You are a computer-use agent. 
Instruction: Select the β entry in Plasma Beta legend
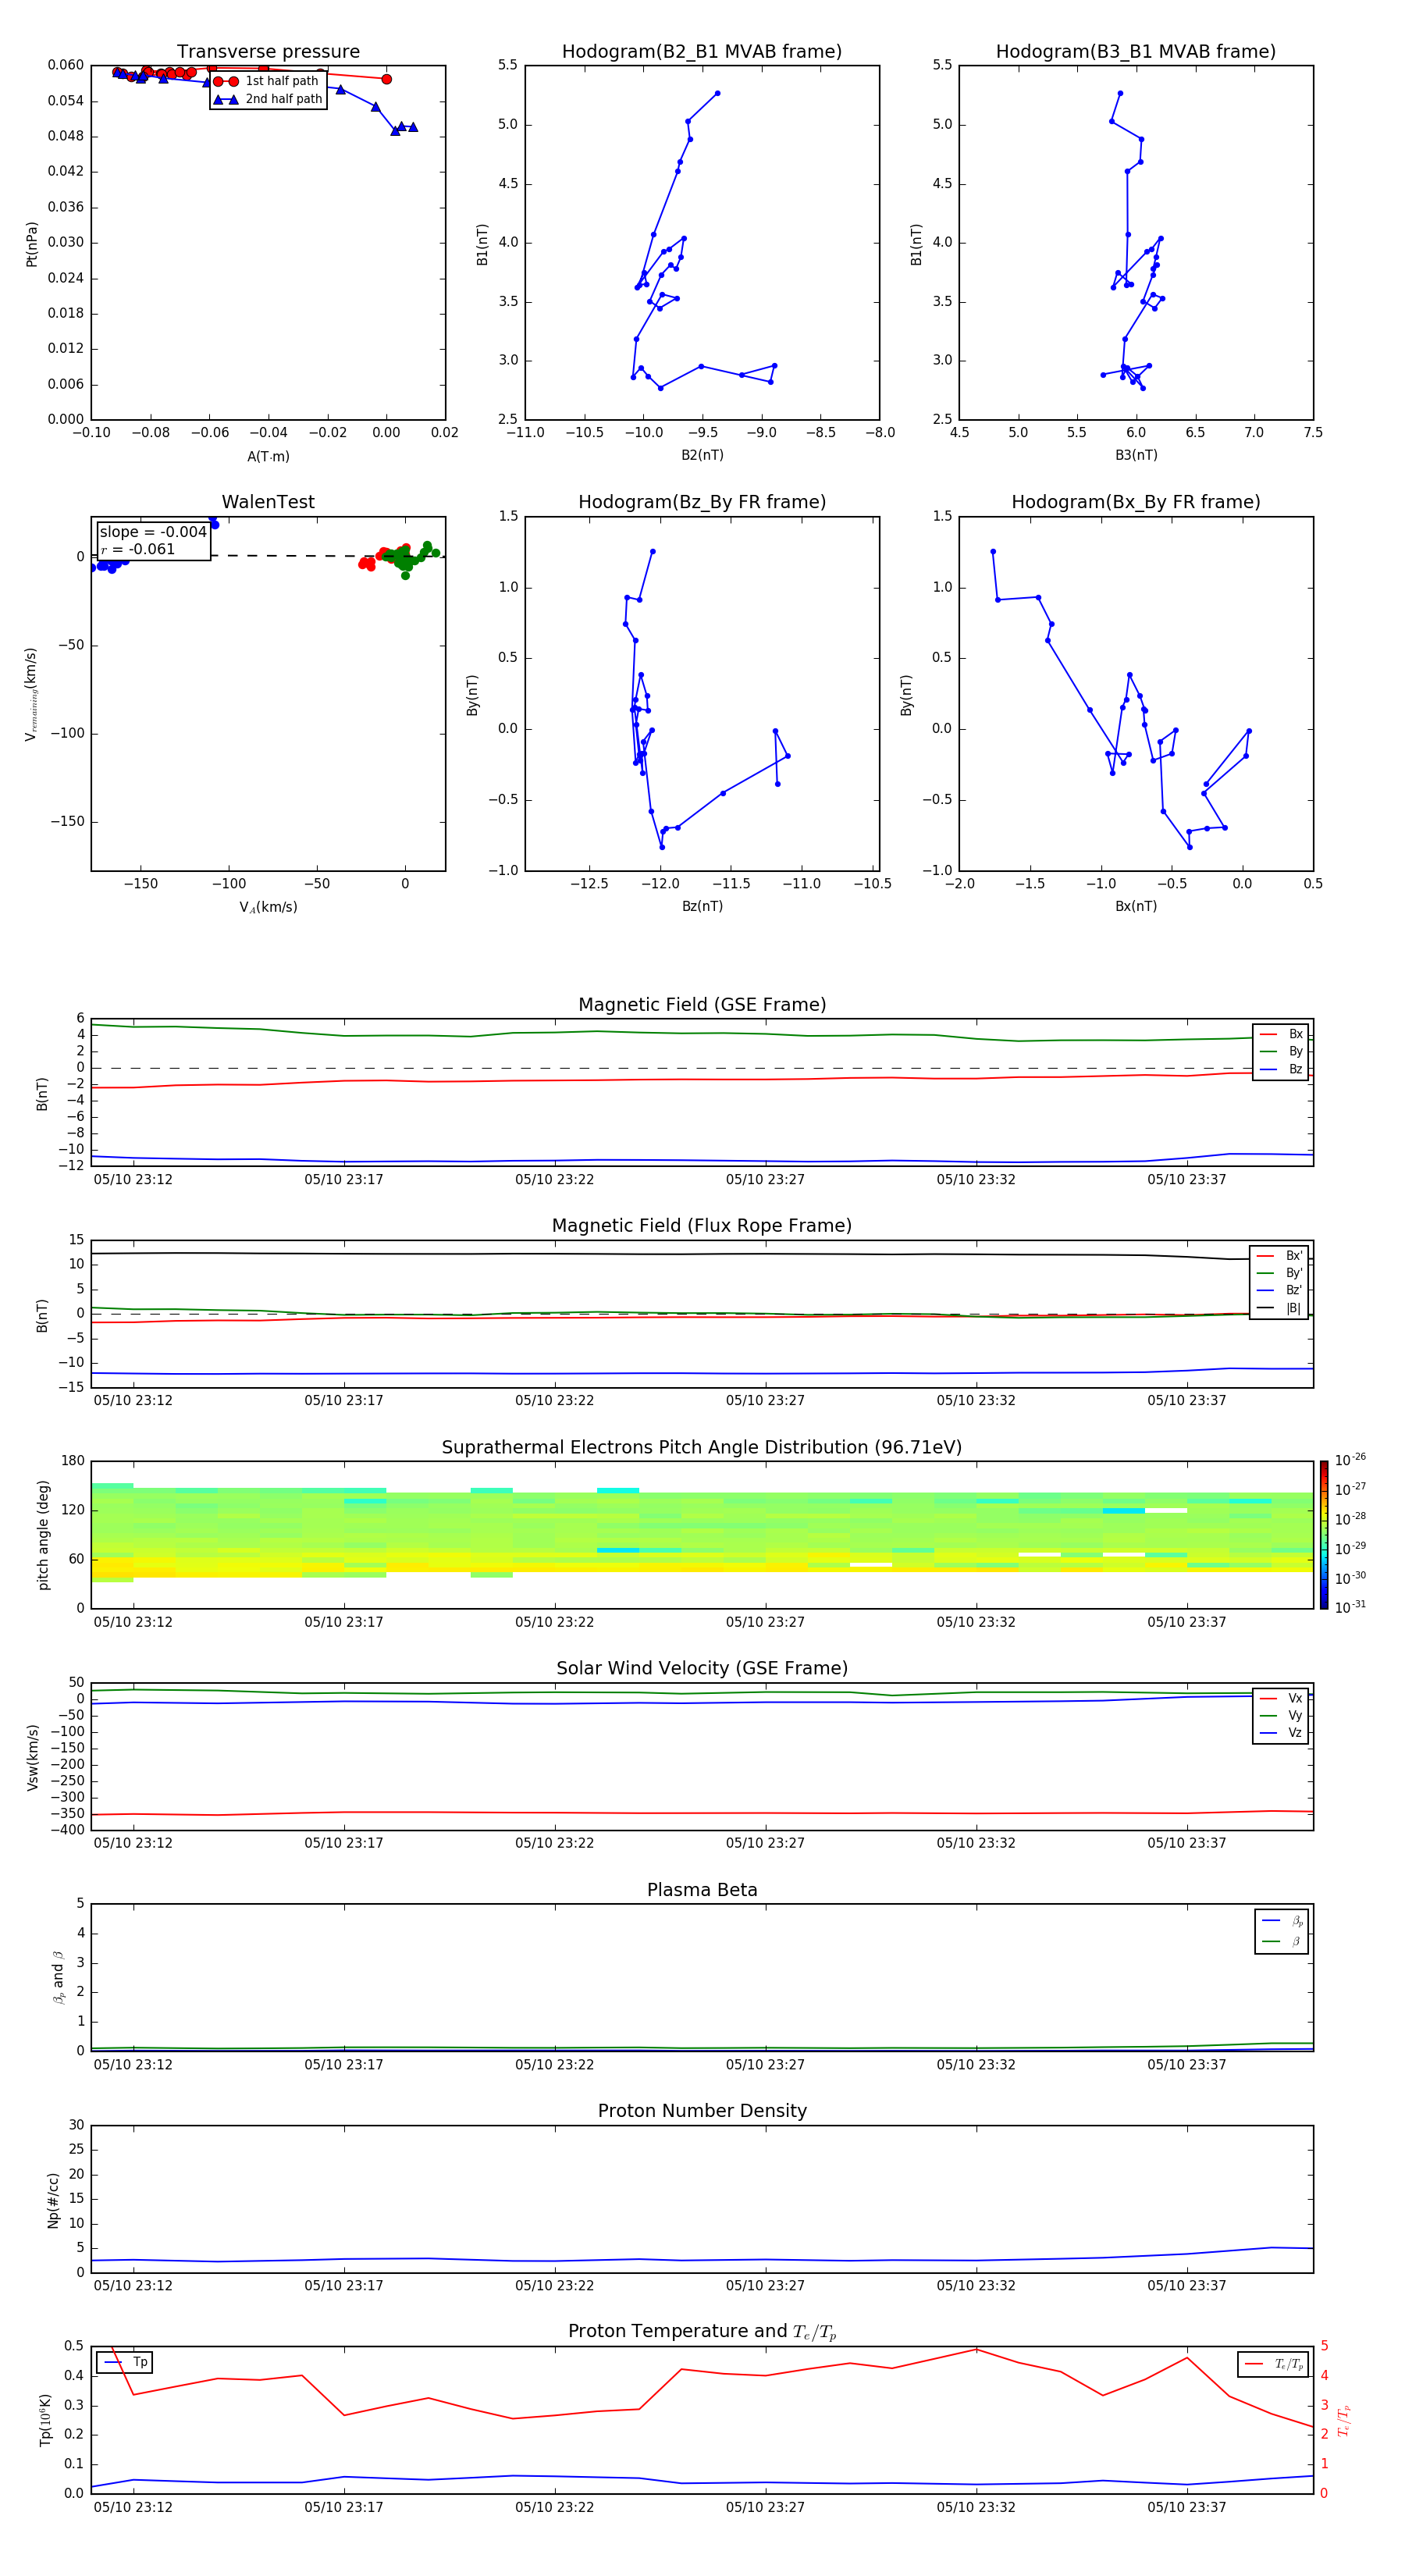click(x=1282, y=1941)
